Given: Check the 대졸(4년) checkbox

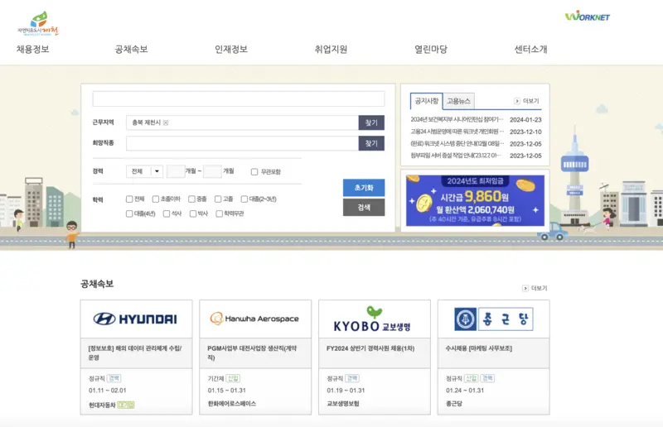Looking at the screenshot, I should (x=129, y=213).
